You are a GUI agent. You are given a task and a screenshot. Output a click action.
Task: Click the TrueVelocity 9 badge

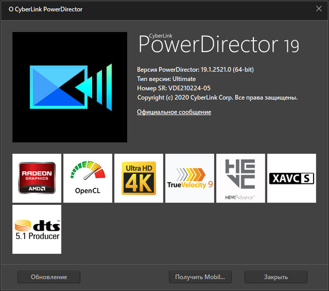[x=190, y=178]
